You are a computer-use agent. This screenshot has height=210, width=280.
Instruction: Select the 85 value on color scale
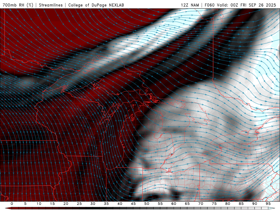[241, 204]
